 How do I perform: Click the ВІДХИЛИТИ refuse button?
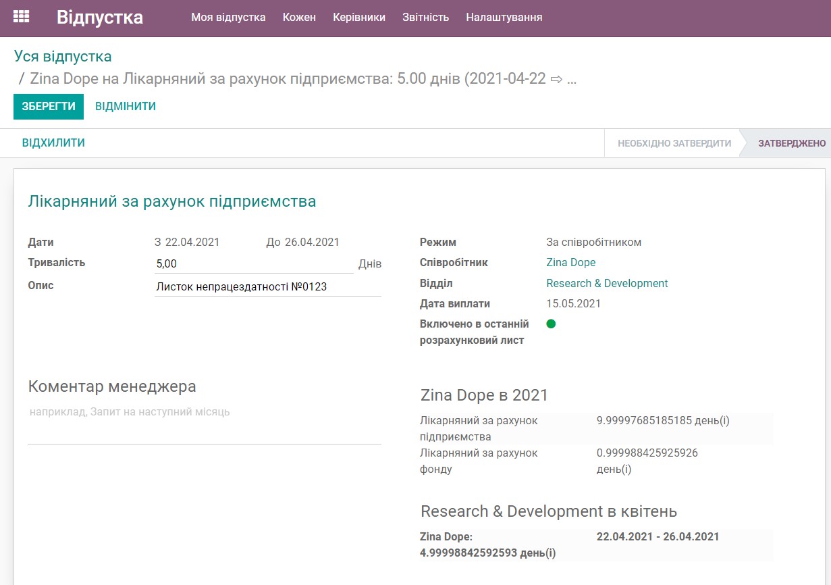click(x=52, y=143)
